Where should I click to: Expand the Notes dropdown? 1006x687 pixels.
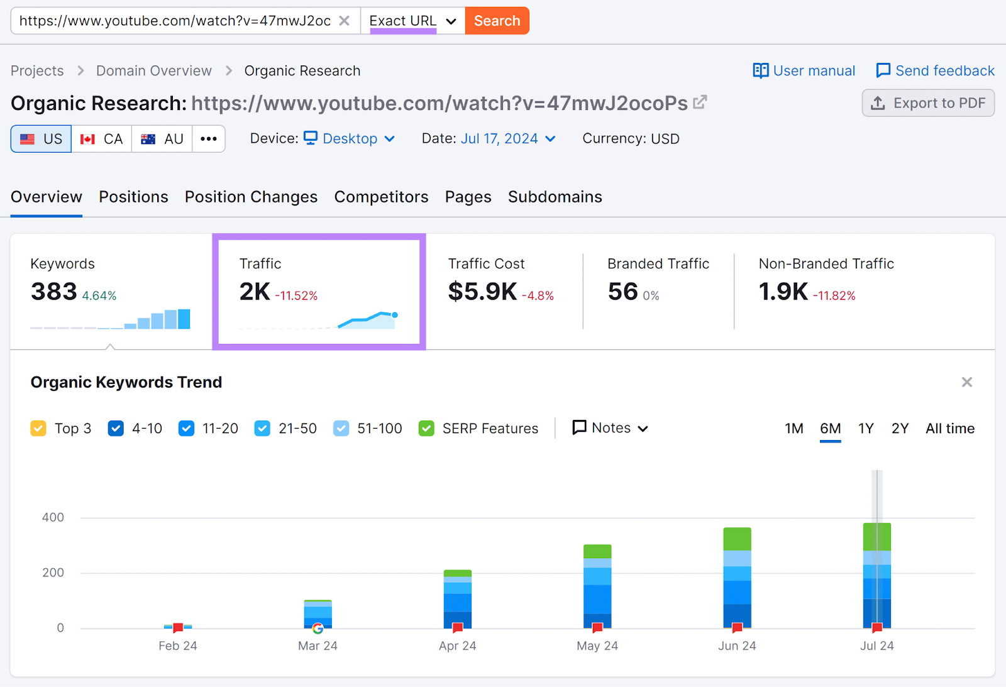(x=611, y=428)
